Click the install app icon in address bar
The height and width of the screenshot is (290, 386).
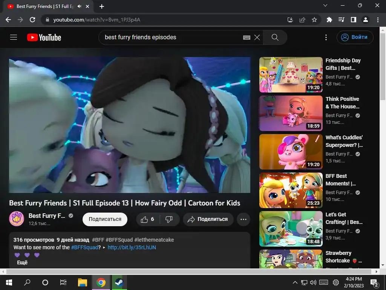[290, 20]
